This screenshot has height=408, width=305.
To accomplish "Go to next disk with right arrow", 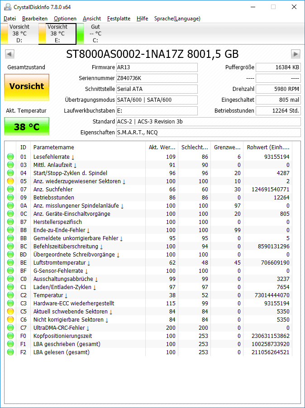I will click(x=295, y=54).
